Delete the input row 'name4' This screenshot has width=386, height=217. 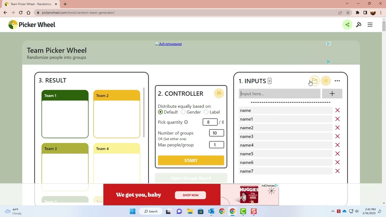coord(337,145)
